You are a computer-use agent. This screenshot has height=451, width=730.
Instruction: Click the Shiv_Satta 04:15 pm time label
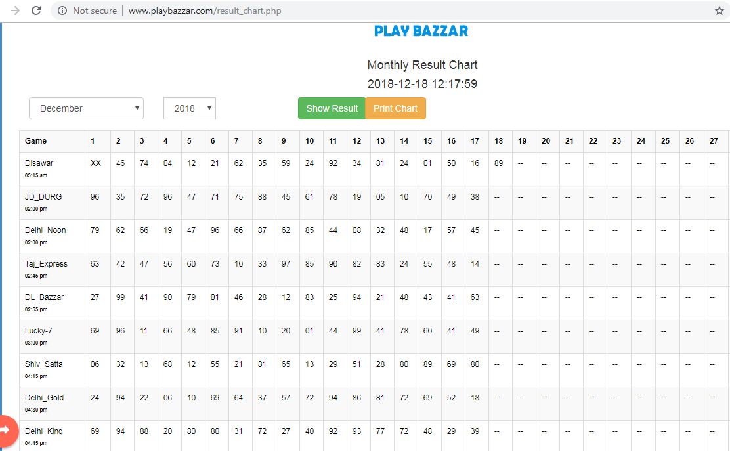[x=36, y=377]
